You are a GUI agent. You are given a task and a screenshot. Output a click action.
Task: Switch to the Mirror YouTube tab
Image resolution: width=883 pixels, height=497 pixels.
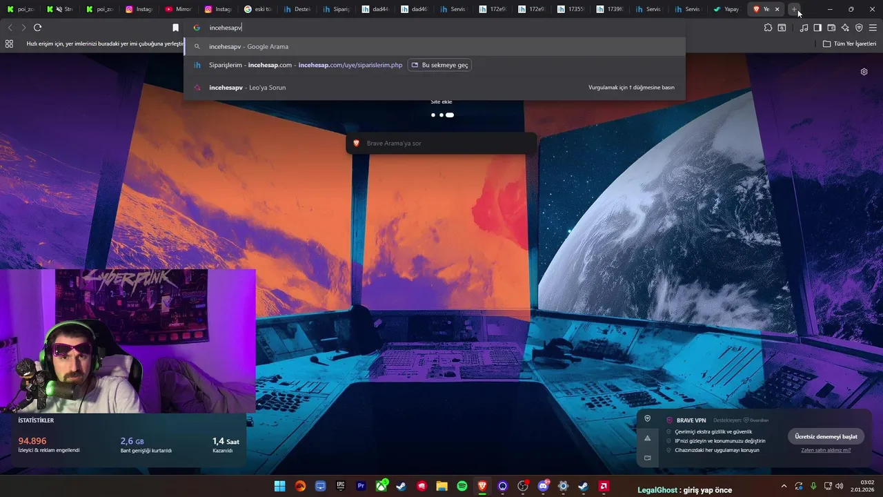[x=178, y=10]
